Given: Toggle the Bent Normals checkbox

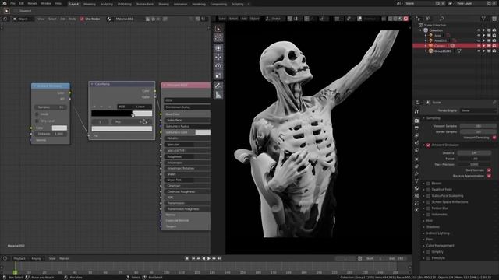Looking at the screenshot, I should [489, 170].
